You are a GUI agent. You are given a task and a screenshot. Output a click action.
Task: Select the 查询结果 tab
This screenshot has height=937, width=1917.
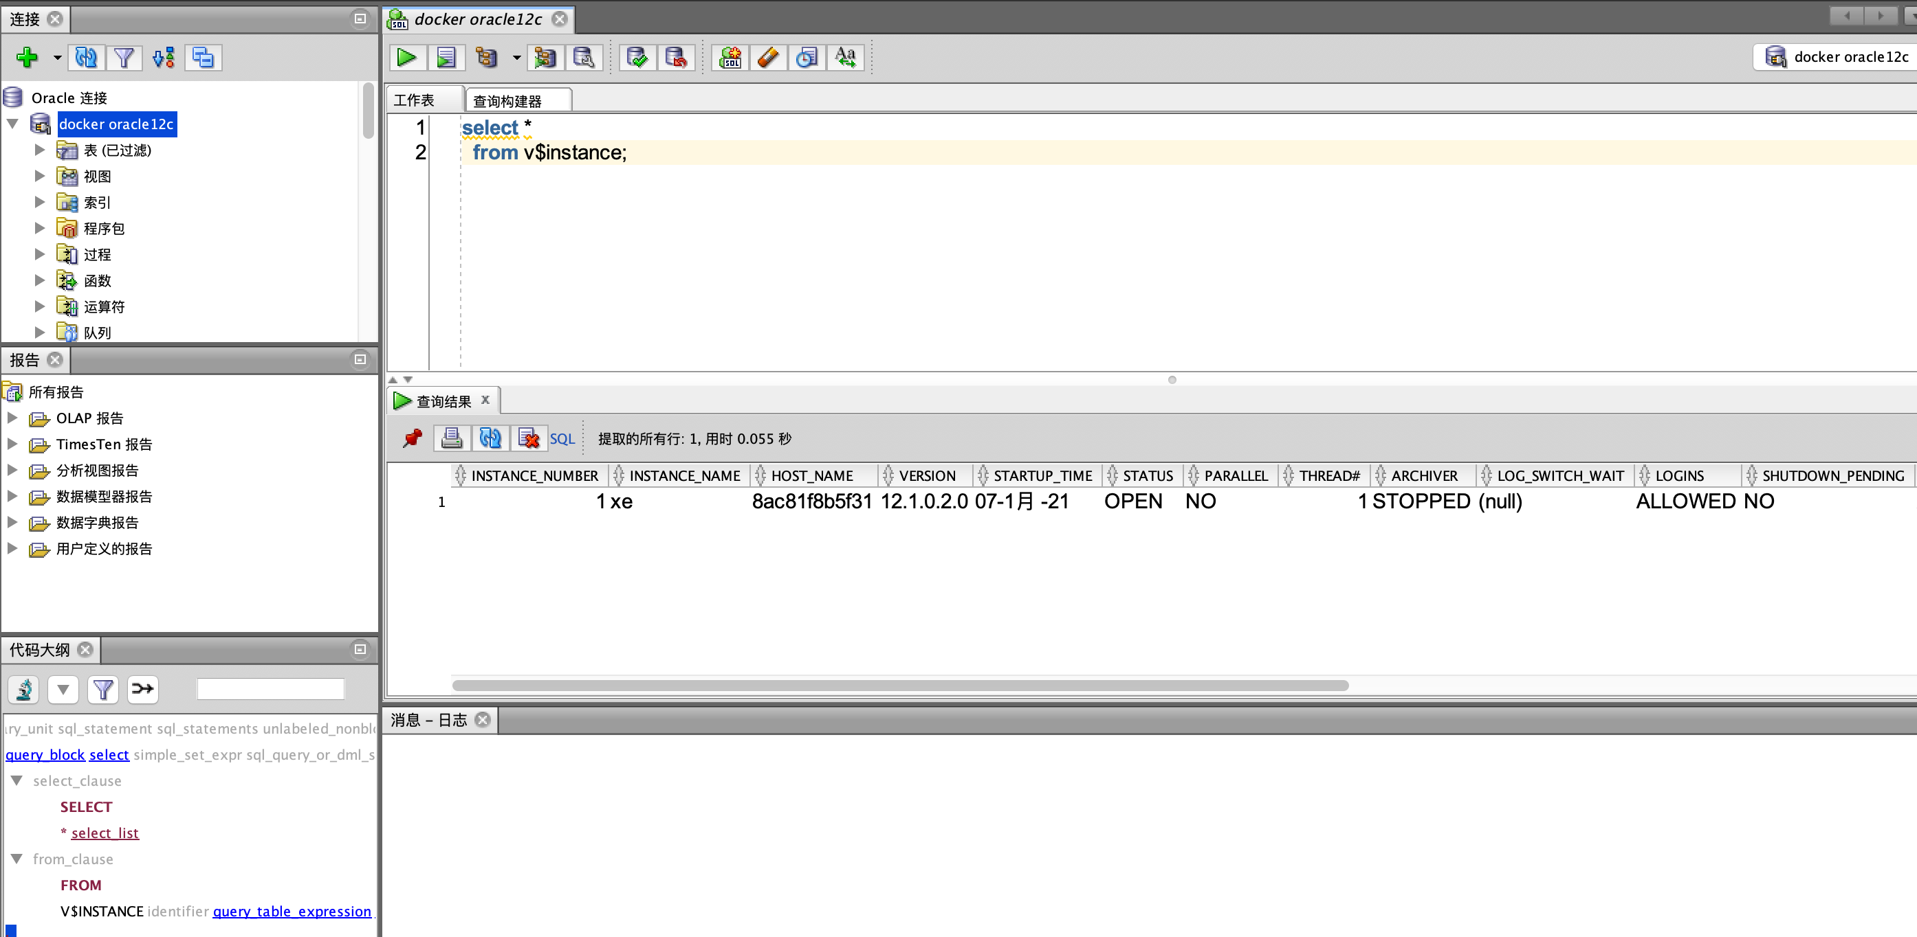pos(443,400)
